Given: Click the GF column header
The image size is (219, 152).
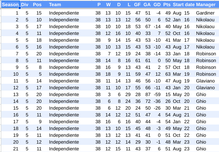Looking at the screenshot, I should (x=137, y=5).
